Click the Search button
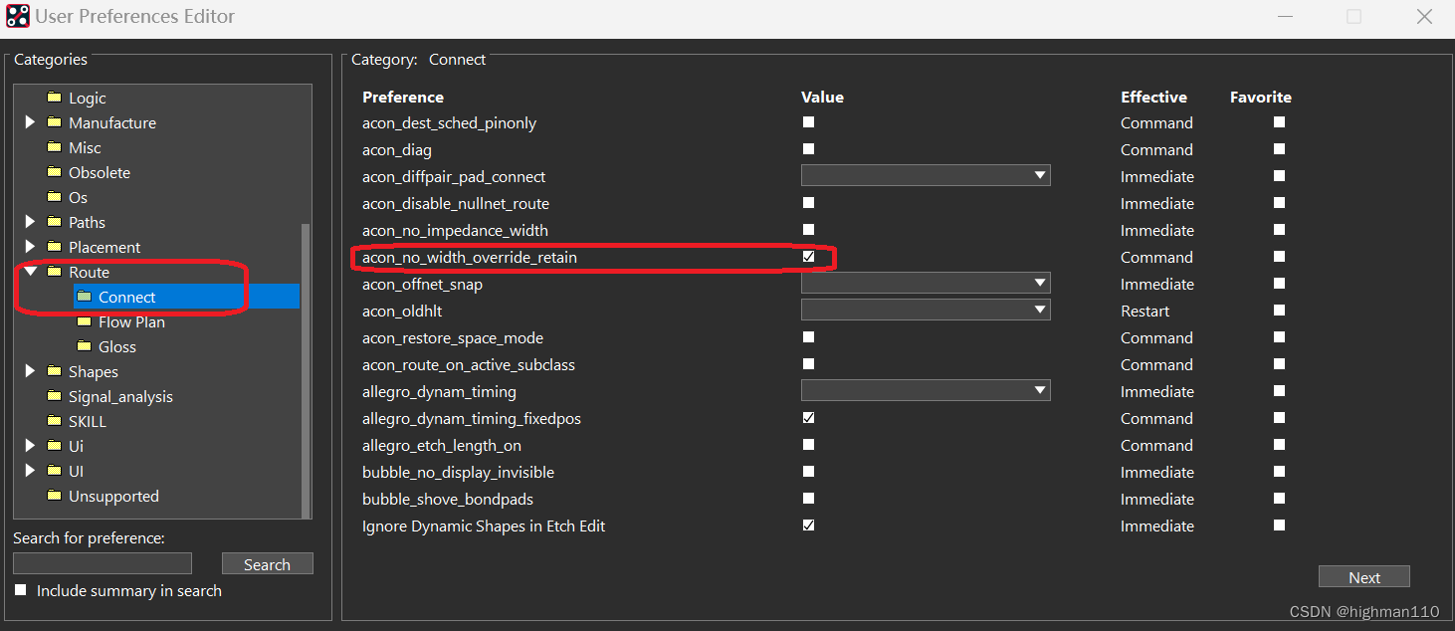Viewport: 1455px width, 631px height. click(267, 564)
